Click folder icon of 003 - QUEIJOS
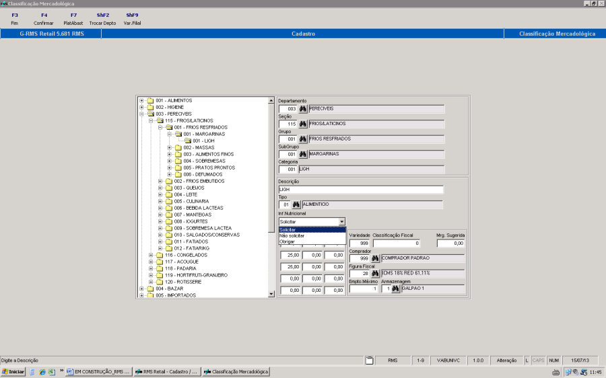This screenshot has height=378, width=606. point(169,188)
